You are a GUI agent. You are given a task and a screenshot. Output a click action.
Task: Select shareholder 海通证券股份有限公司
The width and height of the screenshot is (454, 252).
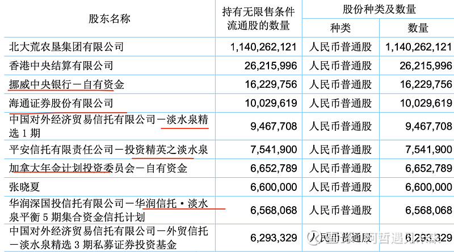tap(61, 103)
